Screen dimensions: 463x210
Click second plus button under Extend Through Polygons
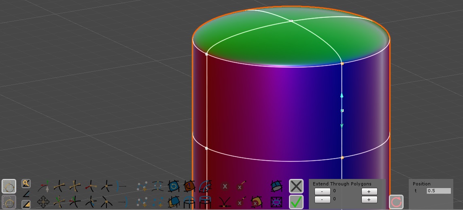(x=370, y=200)
